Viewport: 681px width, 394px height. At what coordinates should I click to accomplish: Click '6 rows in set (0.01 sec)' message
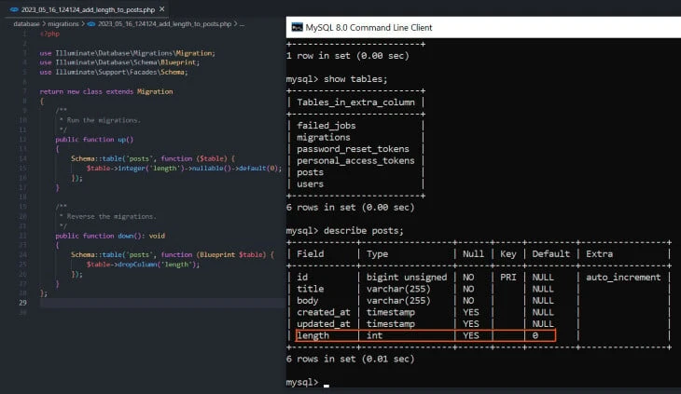point(350,360)
